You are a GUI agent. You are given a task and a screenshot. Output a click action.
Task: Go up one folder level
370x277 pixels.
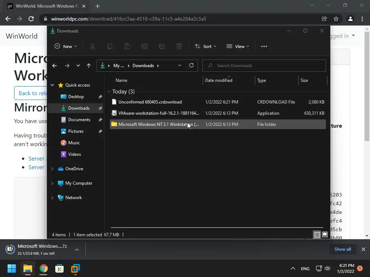click(89, 66)
